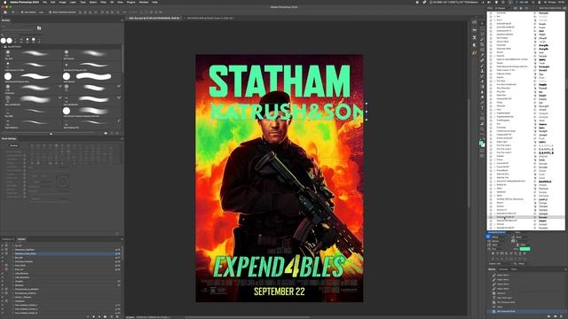Select the Path Selection tool

482,113
